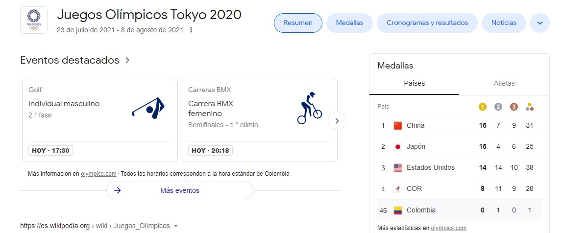
Task: Select the Medallas chip
Action: 349,23
